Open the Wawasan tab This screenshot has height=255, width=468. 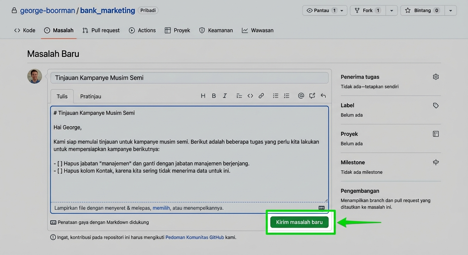258,30
